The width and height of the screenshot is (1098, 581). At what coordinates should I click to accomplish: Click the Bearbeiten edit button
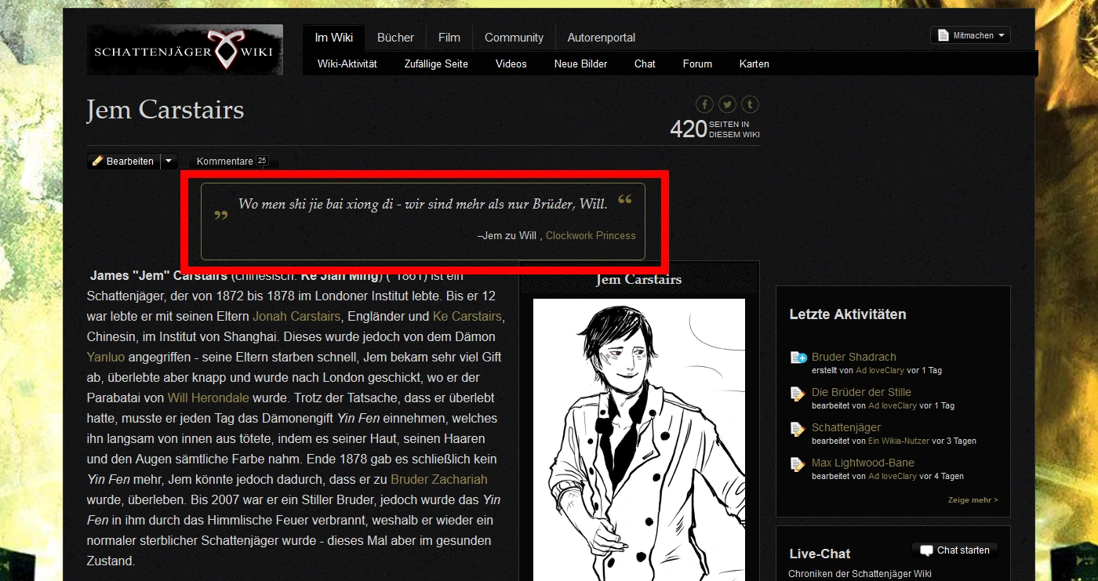124,161
